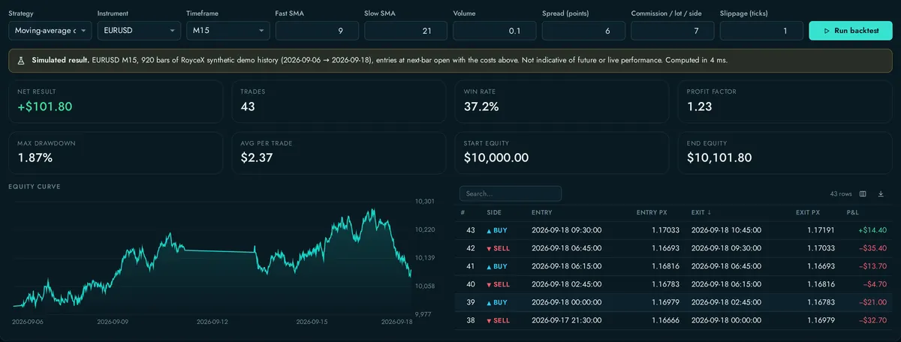Sort trades by the P&L column header
Screen dimensions: 901x342
pyautogui.click(x=853, y=212)
